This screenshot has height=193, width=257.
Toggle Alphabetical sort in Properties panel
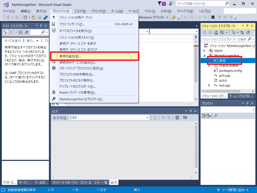pyautogui.click(x=209, y=116)
